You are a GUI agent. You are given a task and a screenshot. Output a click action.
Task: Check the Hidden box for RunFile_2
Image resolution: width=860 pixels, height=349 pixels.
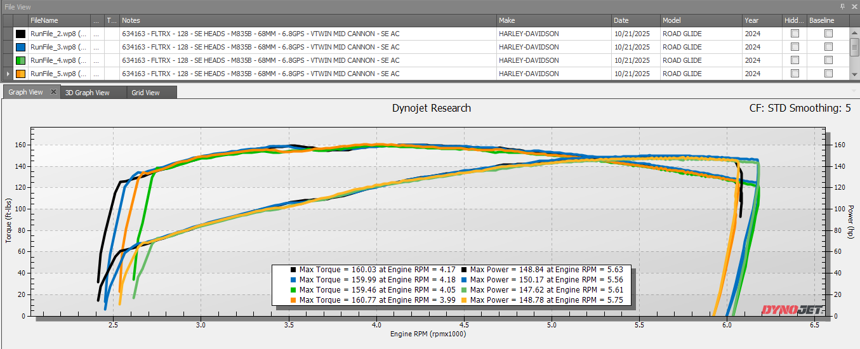point(795,34)
